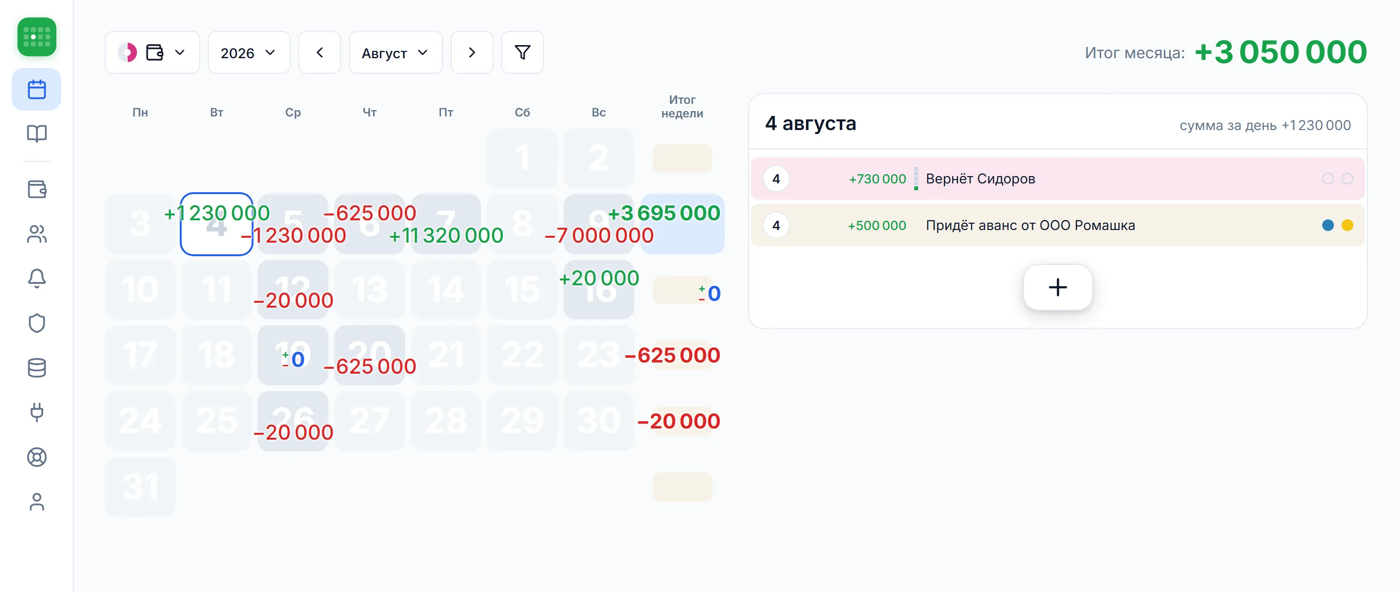Go to next month with right arrow
Screen dimensions: 1399x592
pos(472,52)
